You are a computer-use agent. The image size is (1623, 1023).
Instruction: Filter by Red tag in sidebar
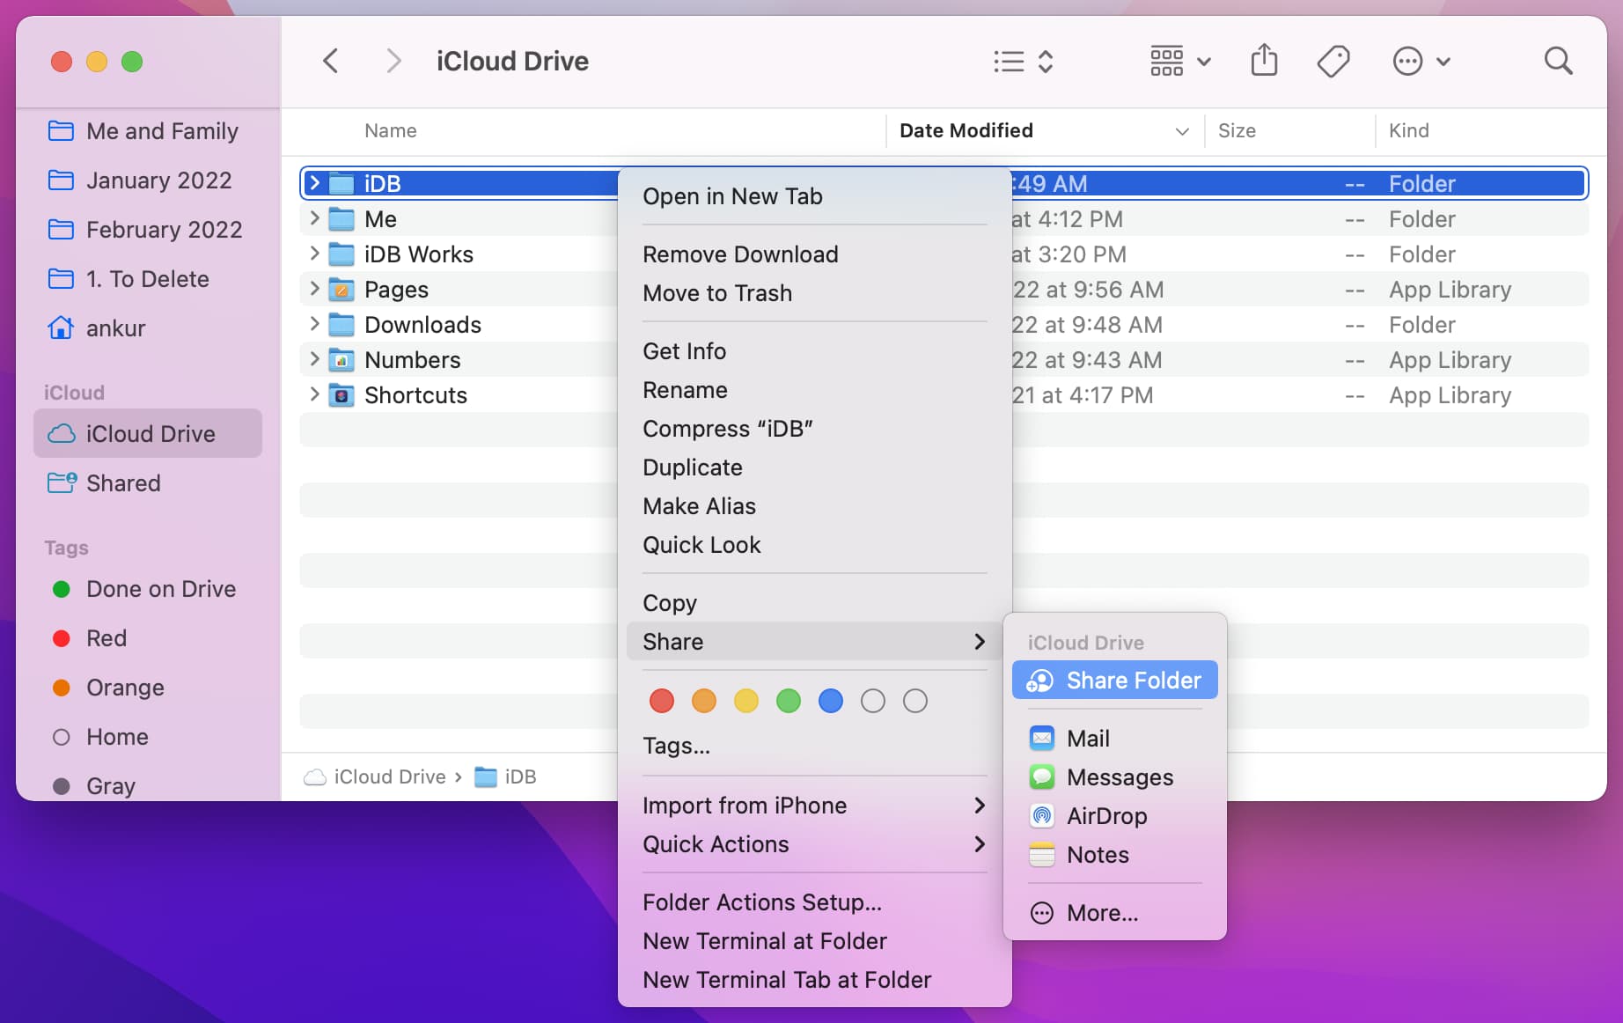148,638
